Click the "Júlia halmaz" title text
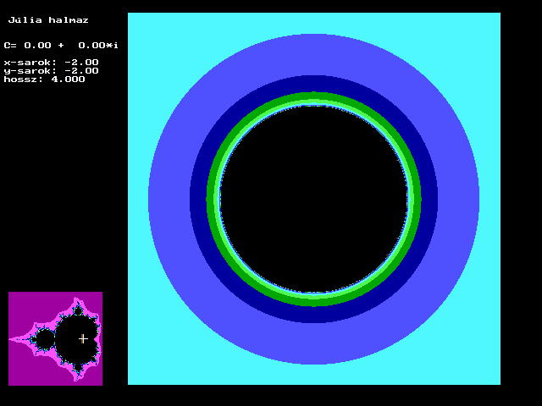 [x=48, y=19]
